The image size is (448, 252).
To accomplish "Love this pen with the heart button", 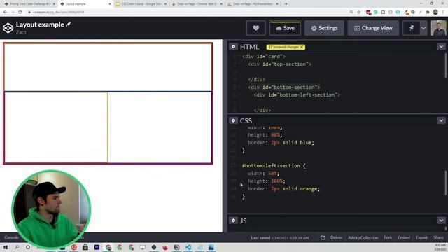I will pos(255,28).
